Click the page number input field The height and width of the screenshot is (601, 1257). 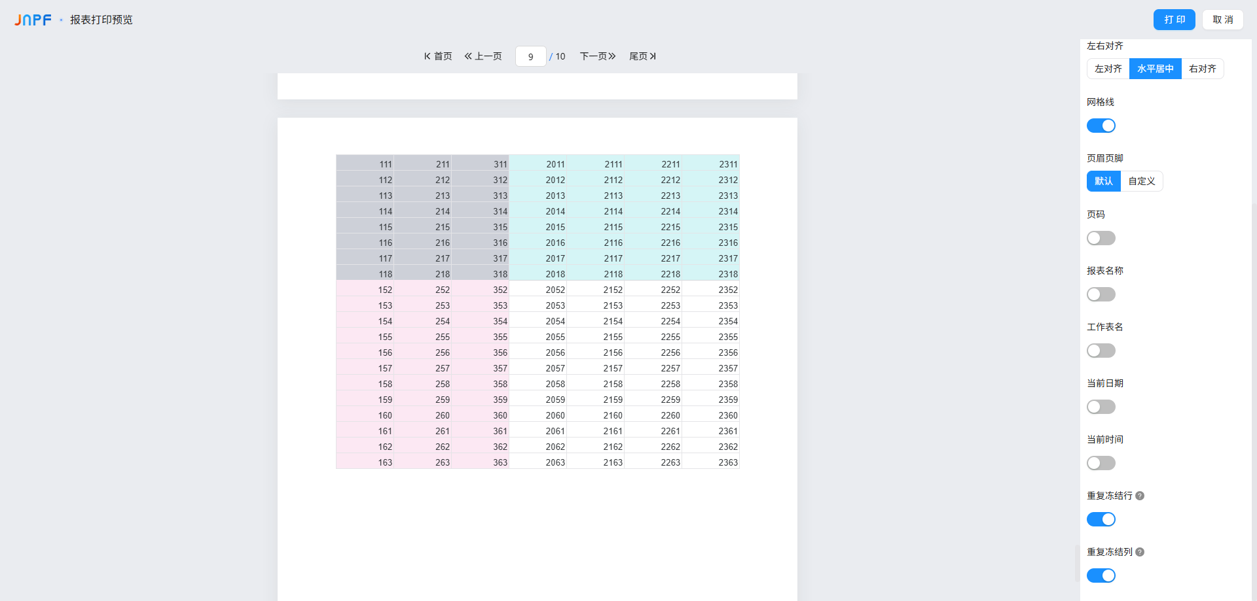coord(530,56)
